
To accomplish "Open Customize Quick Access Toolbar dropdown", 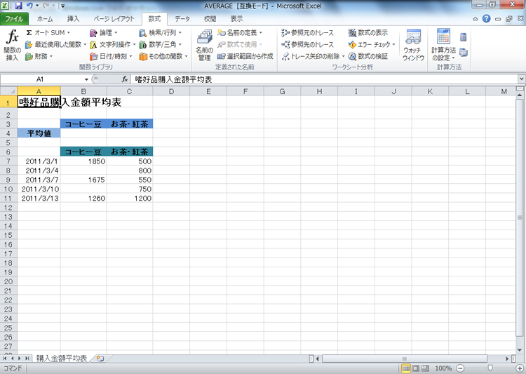I will click(62, 6).
